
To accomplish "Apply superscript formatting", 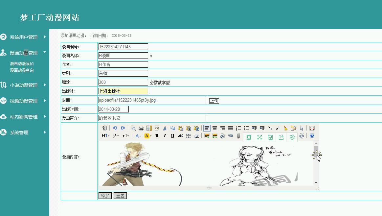I will click(x=278, y=128).
